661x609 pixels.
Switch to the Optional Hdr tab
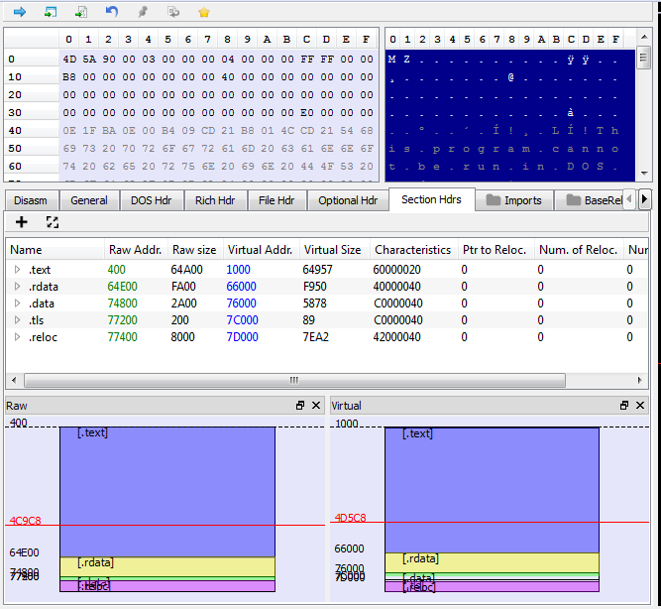348,200
